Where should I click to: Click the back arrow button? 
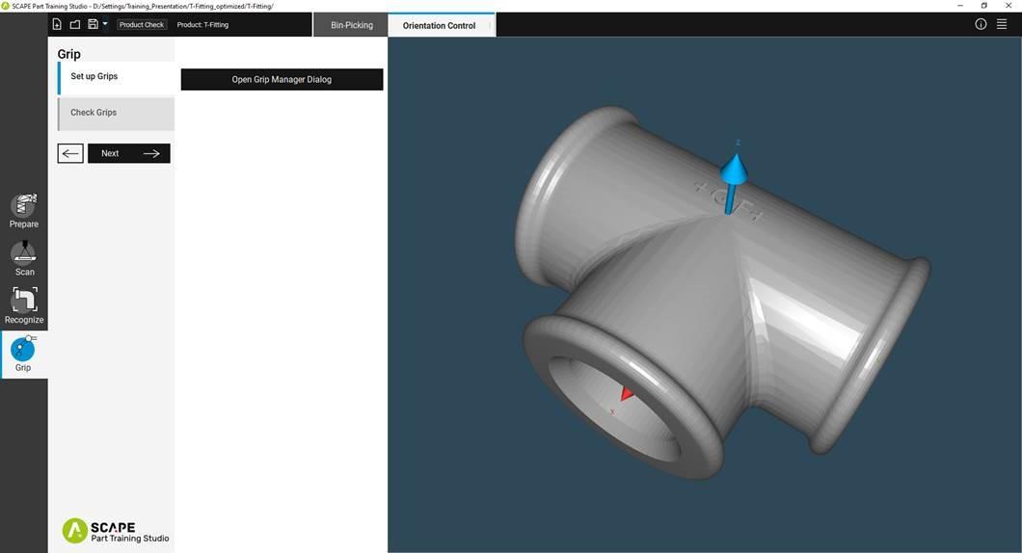[70, 153]
